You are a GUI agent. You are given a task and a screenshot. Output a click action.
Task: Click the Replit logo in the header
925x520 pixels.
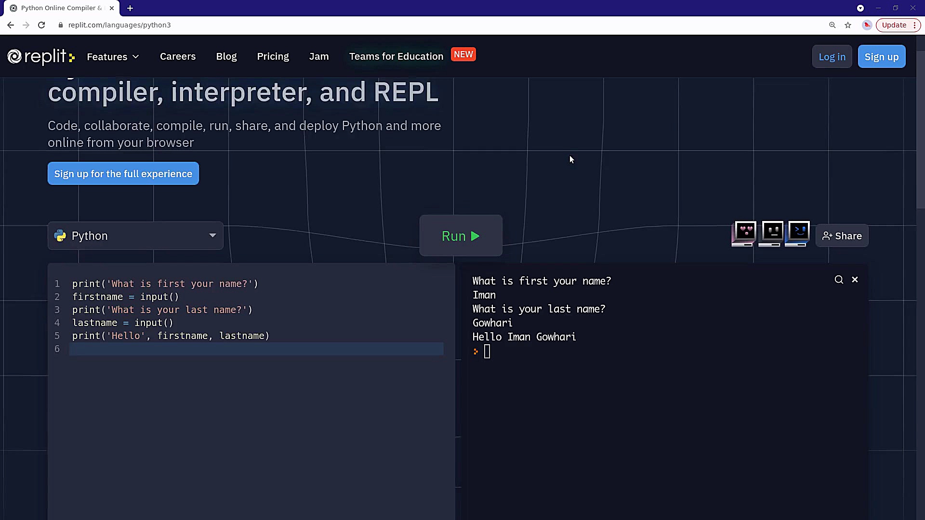[x=40, y=57]
